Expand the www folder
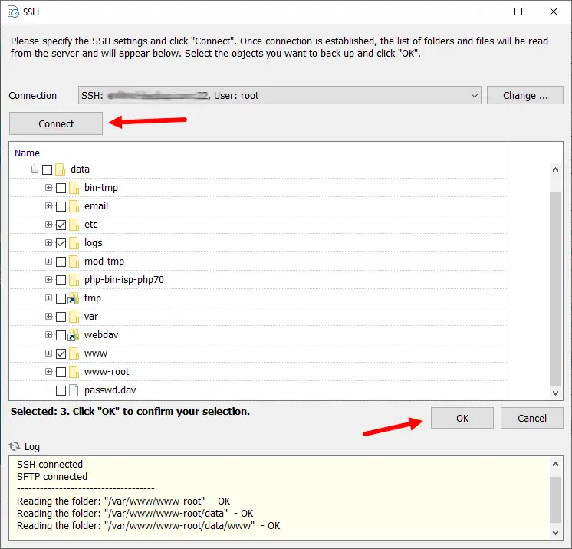This screenshot has height=549, width=572. (48, 353)
